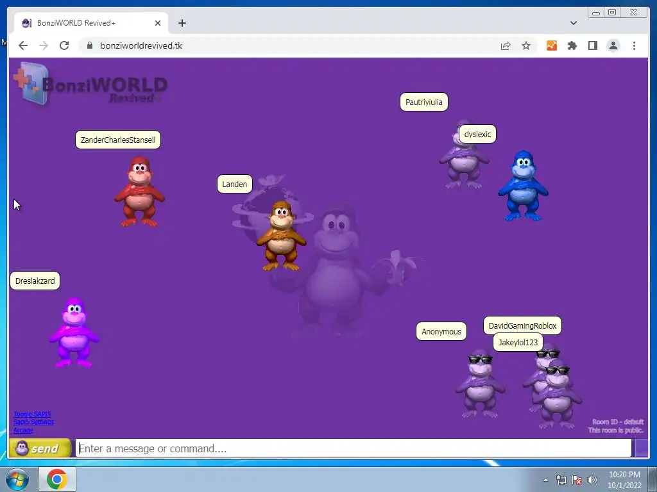This screenshot has width=657, height=492.
Task: Click the yellow send button
Action: tap(40, 448)
